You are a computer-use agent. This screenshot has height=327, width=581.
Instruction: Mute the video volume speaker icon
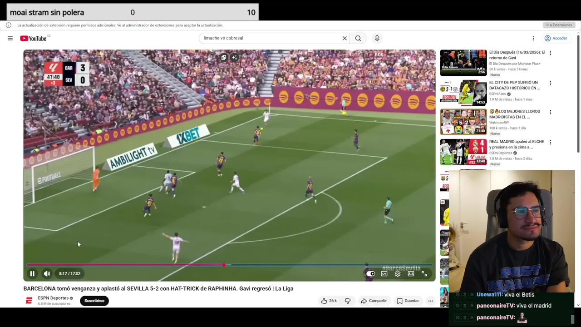tap(47, 273)
